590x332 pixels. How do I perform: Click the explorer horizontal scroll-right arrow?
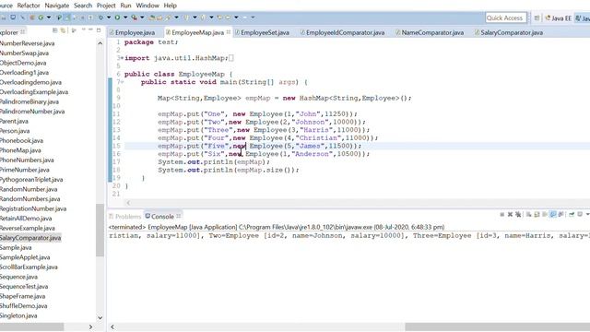click(90, 326)
